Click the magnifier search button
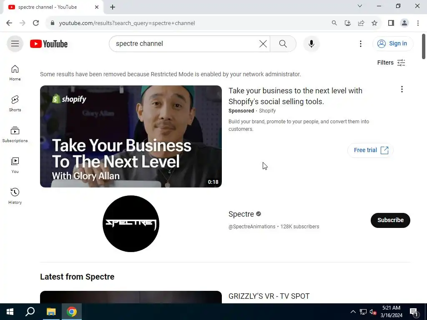The height and width of the screenshot is (320, 427). click(283, 43)
